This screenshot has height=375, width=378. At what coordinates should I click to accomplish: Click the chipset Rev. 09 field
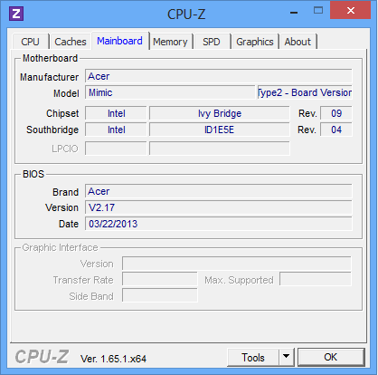click(x=336, y=113)
